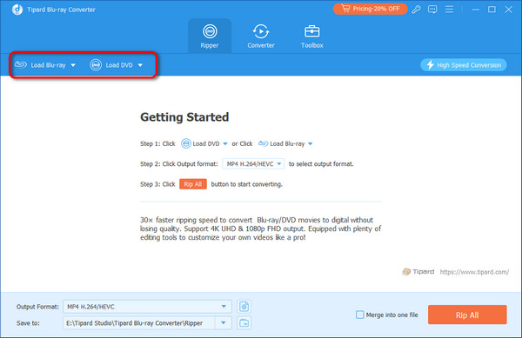The image size is (522, 338).
Task: Open the register key icon
Action: point(416,10)
